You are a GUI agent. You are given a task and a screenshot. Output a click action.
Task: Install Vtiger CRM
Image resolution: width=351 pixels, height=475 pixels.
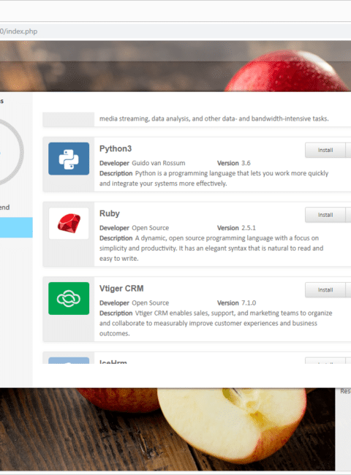click(325, 290)
